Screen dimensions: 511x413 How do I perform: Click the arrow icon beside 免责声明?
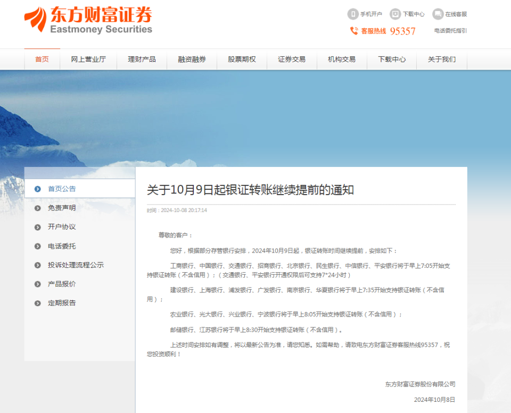[37, 208]
